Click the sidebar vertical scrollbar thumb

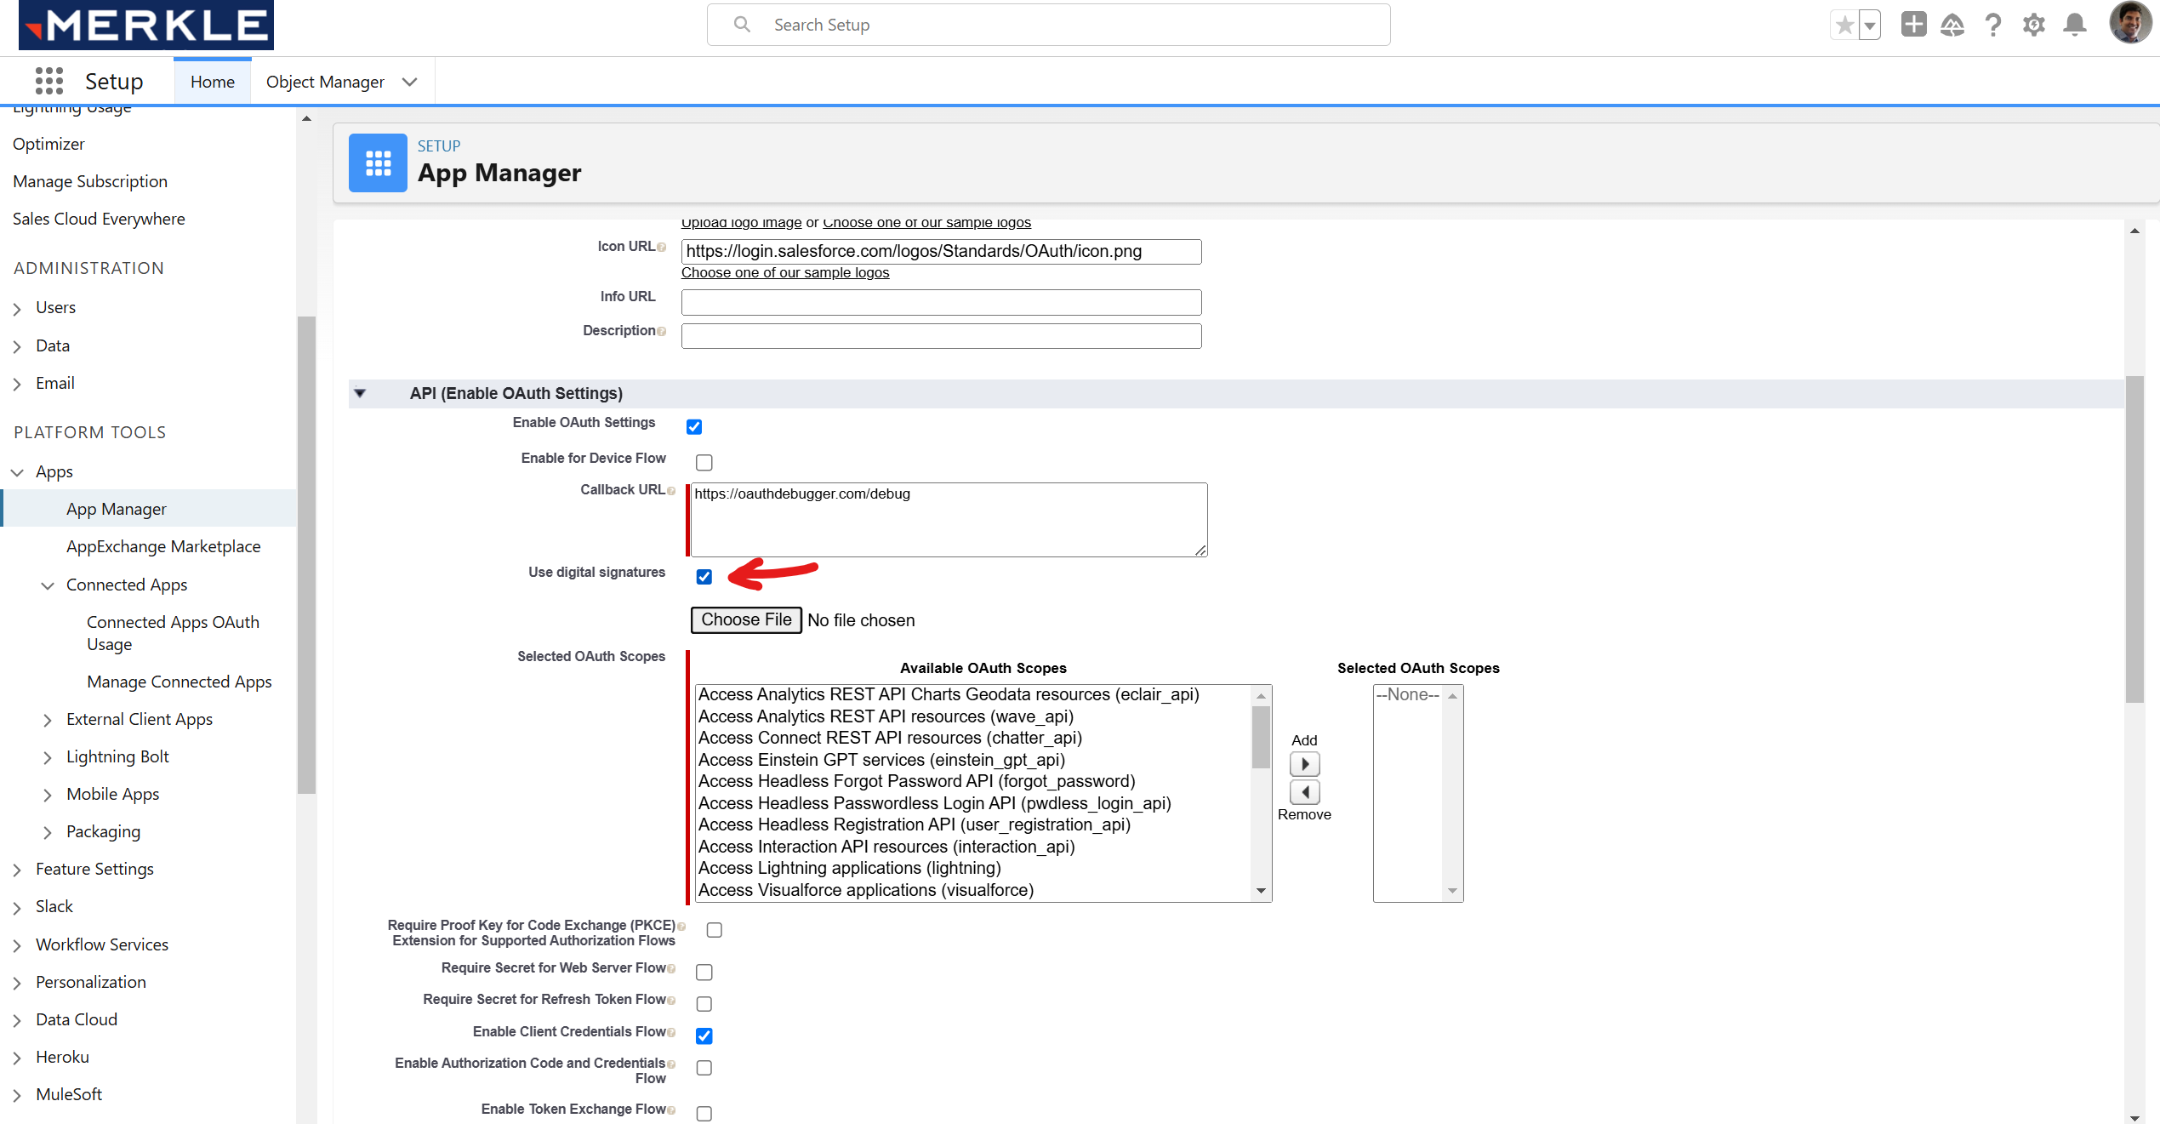point(306,553)
